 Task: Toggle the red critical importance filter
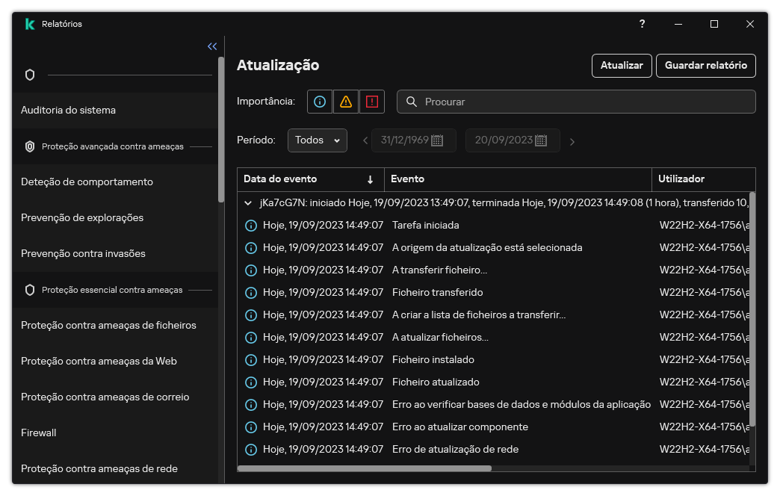pos(373,101)
